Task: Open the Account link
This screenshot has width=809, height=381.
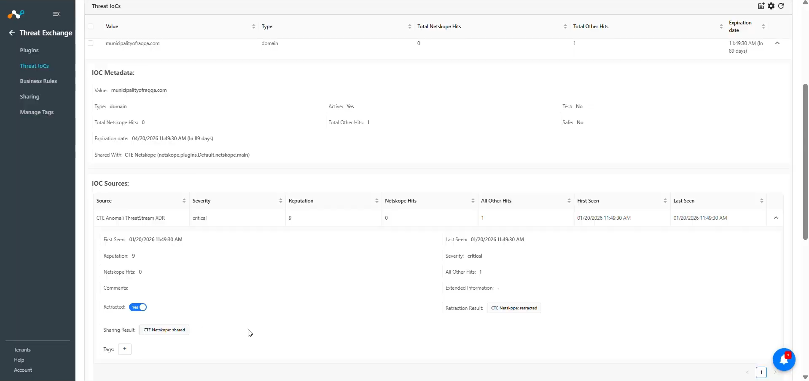Action: (23, 370)
